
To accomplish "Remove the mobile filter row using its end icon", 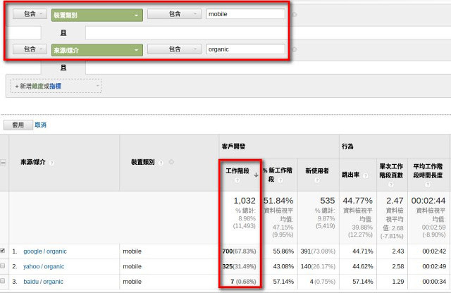I will 294,14.
